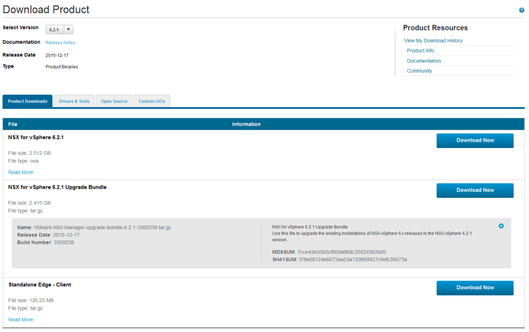The height and width of the screenshot is (332, 529).
Task: Click the NSX for vSphere 6.2.1 title
Action: click(36, 137)
